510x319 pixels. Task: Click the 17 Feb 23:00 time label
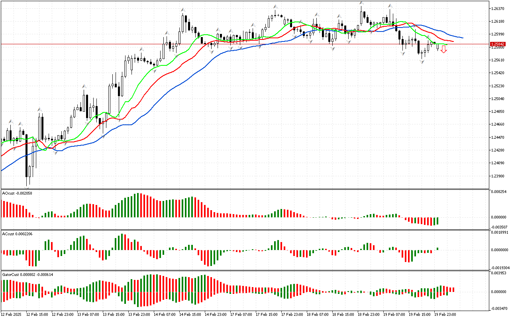pyautogui.click(x=292, y=314)
